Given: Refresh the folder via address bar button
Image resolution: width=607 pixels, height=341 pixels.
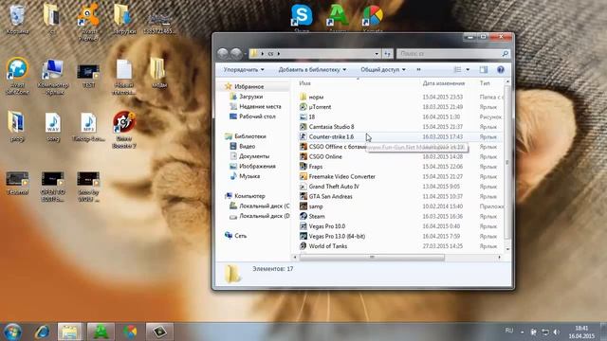Looking at the screenshot, I should pyautogui.click(x=388, y=54).
